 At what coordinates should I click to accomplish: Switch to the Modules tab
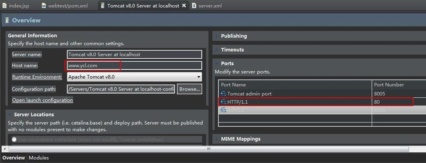coord(39,158)
